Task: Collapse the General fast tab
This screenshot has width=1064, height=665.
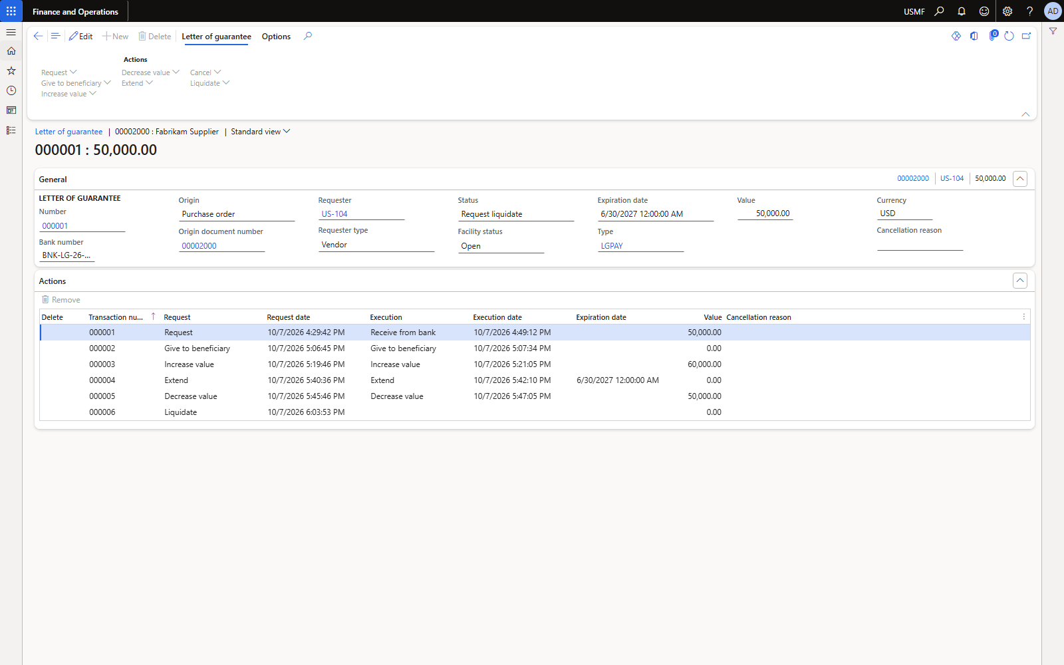Action: point(1020,179)
